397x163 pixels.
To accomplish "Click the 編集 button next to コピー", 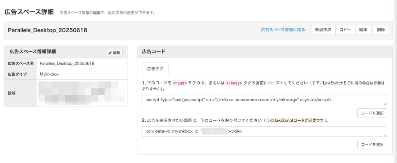I will [363, 30].
